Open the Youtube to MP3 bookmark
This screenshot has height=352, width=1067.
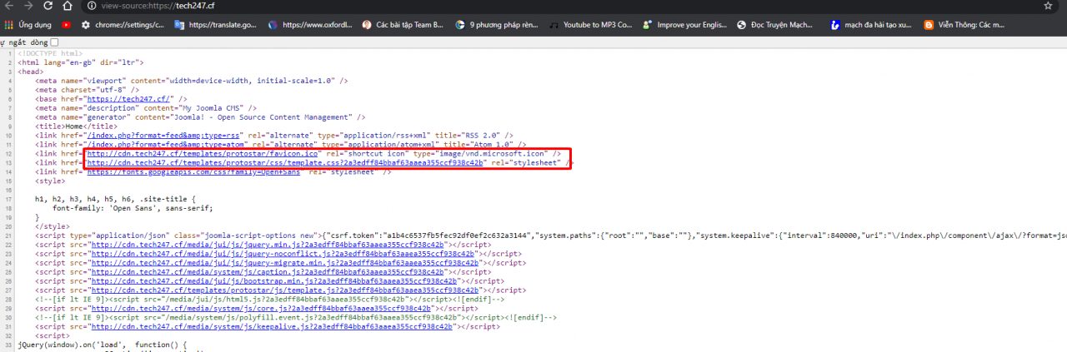click(x=591, y=25)
